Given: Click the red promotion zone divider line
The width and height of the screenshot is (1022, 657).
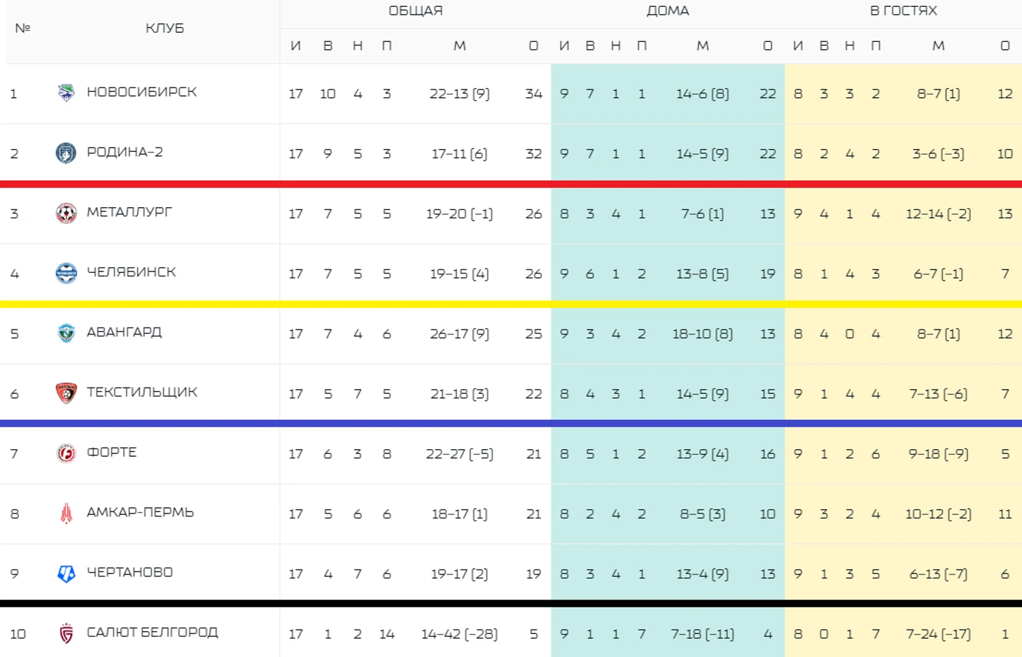Looking at the screenshot, I should pos(511,184).
